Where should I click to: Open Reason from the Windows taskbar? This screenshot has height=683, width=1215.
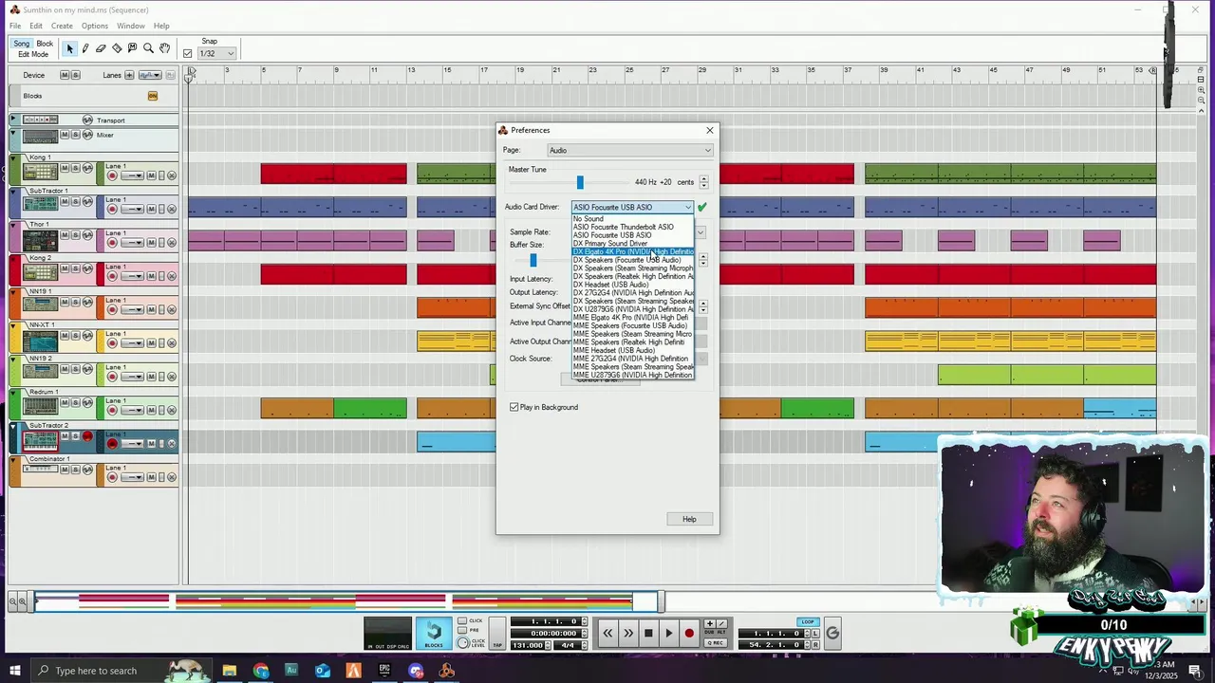447,671
